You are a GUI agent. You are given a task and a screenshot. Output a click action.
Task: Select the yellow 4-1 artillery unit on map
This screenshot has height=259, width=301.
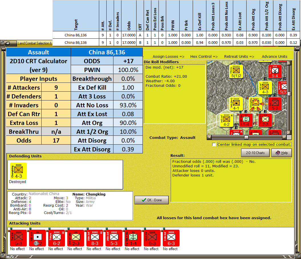[x=236, y=104]
